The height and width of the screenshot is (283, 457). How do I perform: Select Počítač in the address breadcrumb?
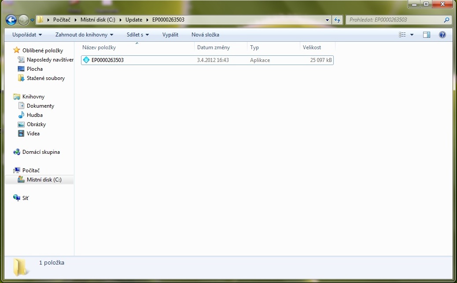pos(62,20)
